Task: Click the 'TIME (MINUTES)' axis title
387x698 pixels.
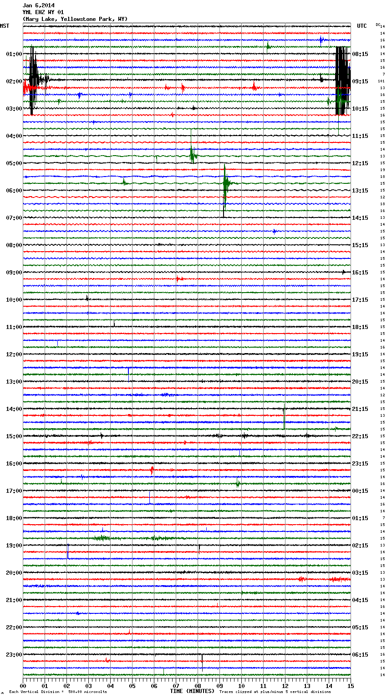Action: coord(192,691)
